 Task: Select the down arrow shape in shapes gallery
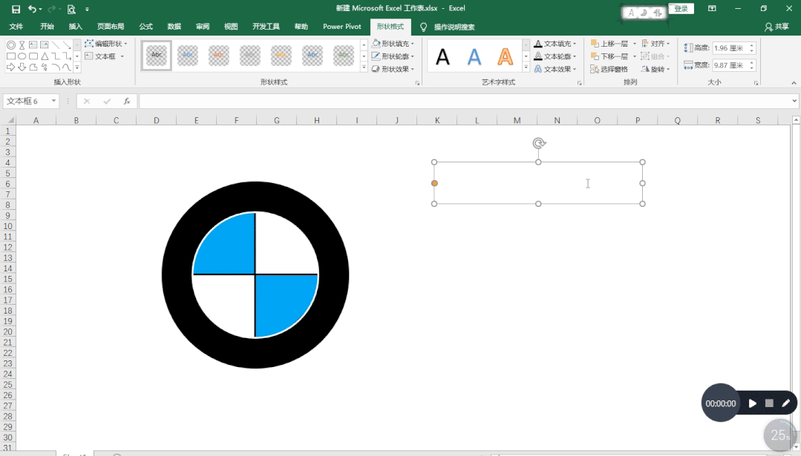[x=22, y=67]
